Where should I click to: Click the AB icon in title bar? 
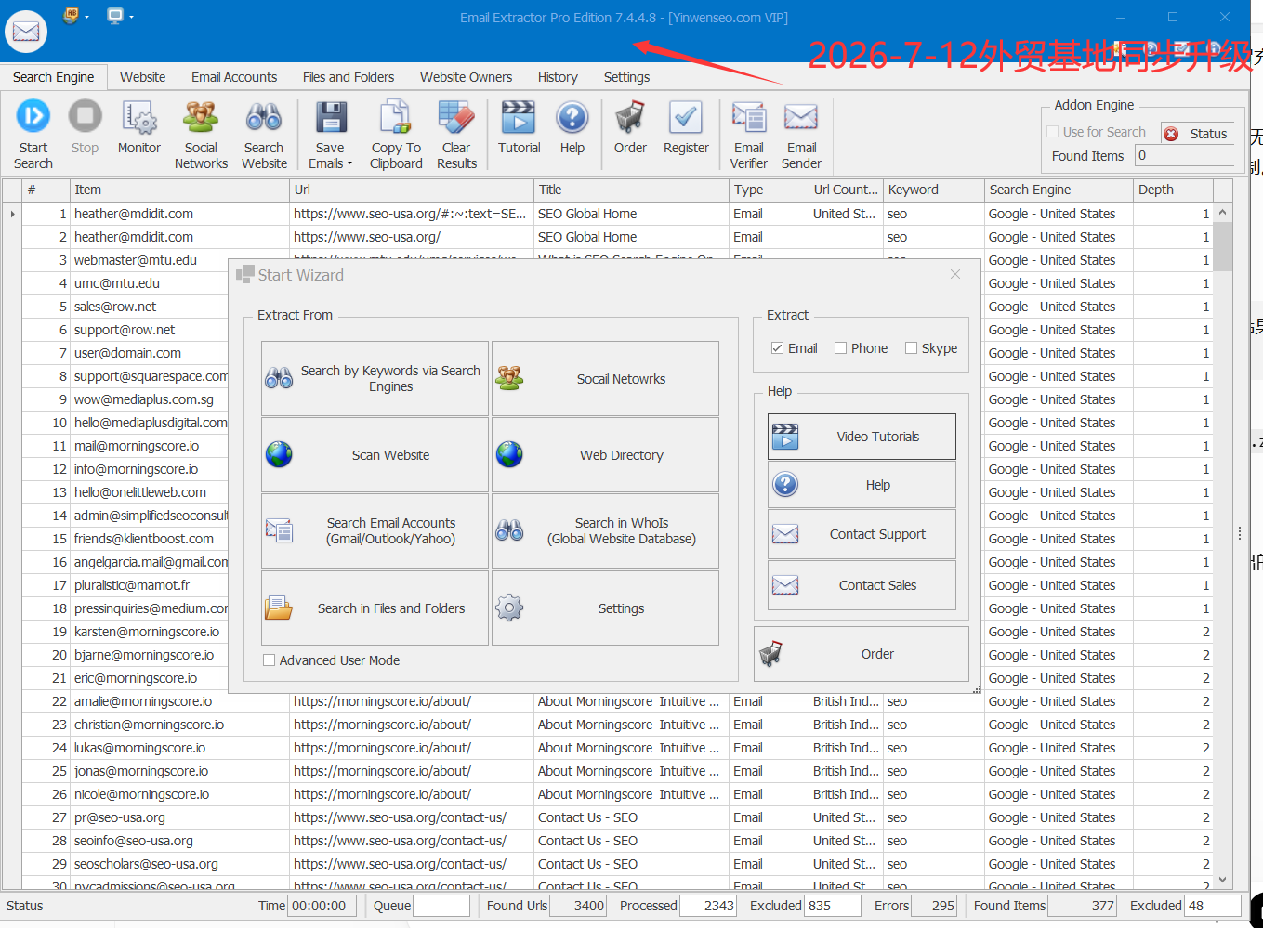pos(72,15)
